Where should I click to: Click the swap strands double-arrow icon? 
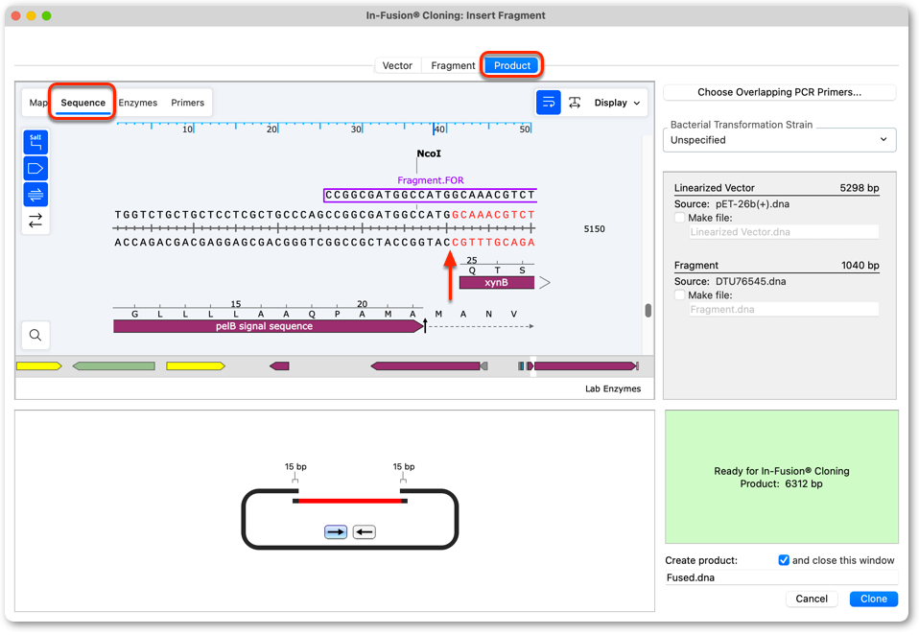coord(35,221)
